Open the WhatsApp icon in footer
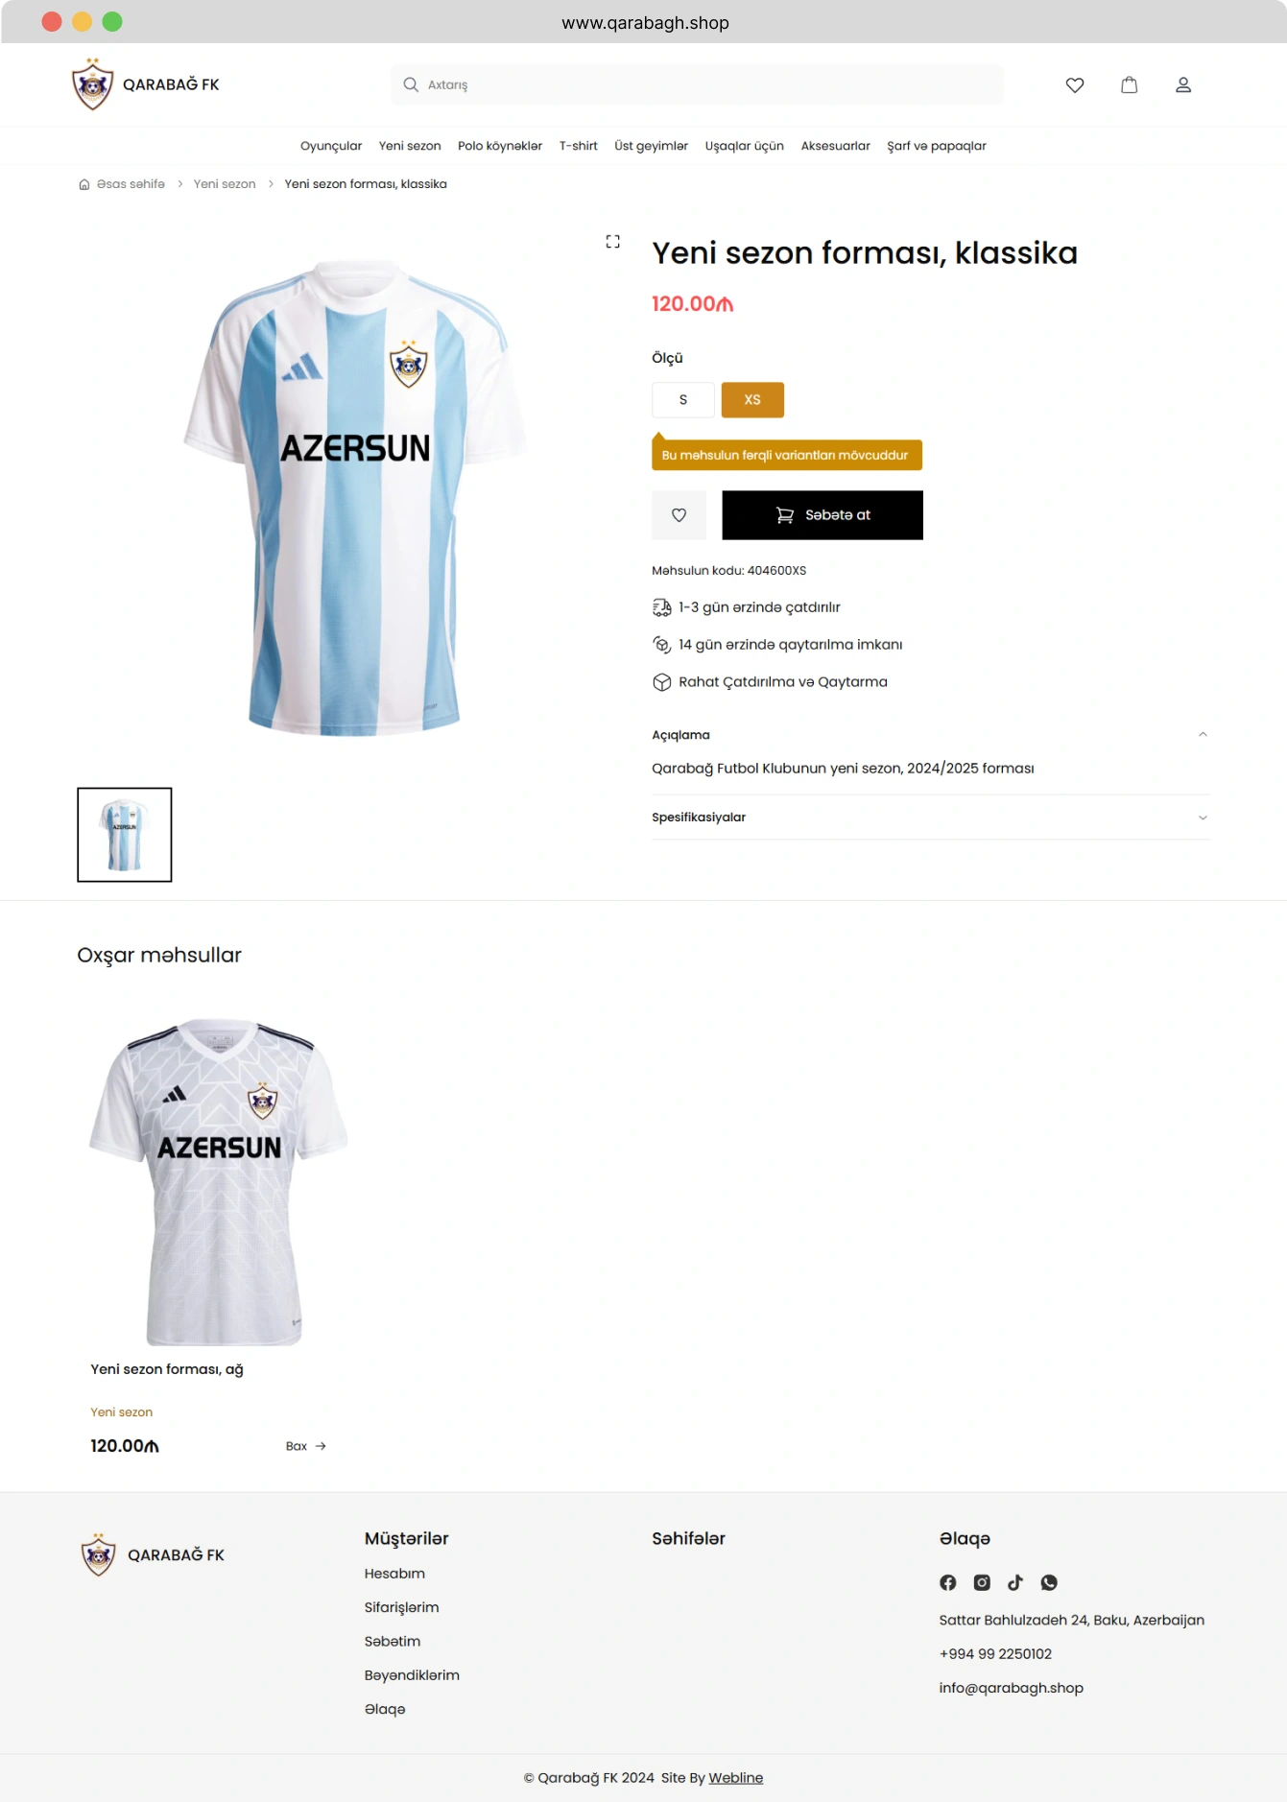1287x1802 pixels. (1049, 1582)
